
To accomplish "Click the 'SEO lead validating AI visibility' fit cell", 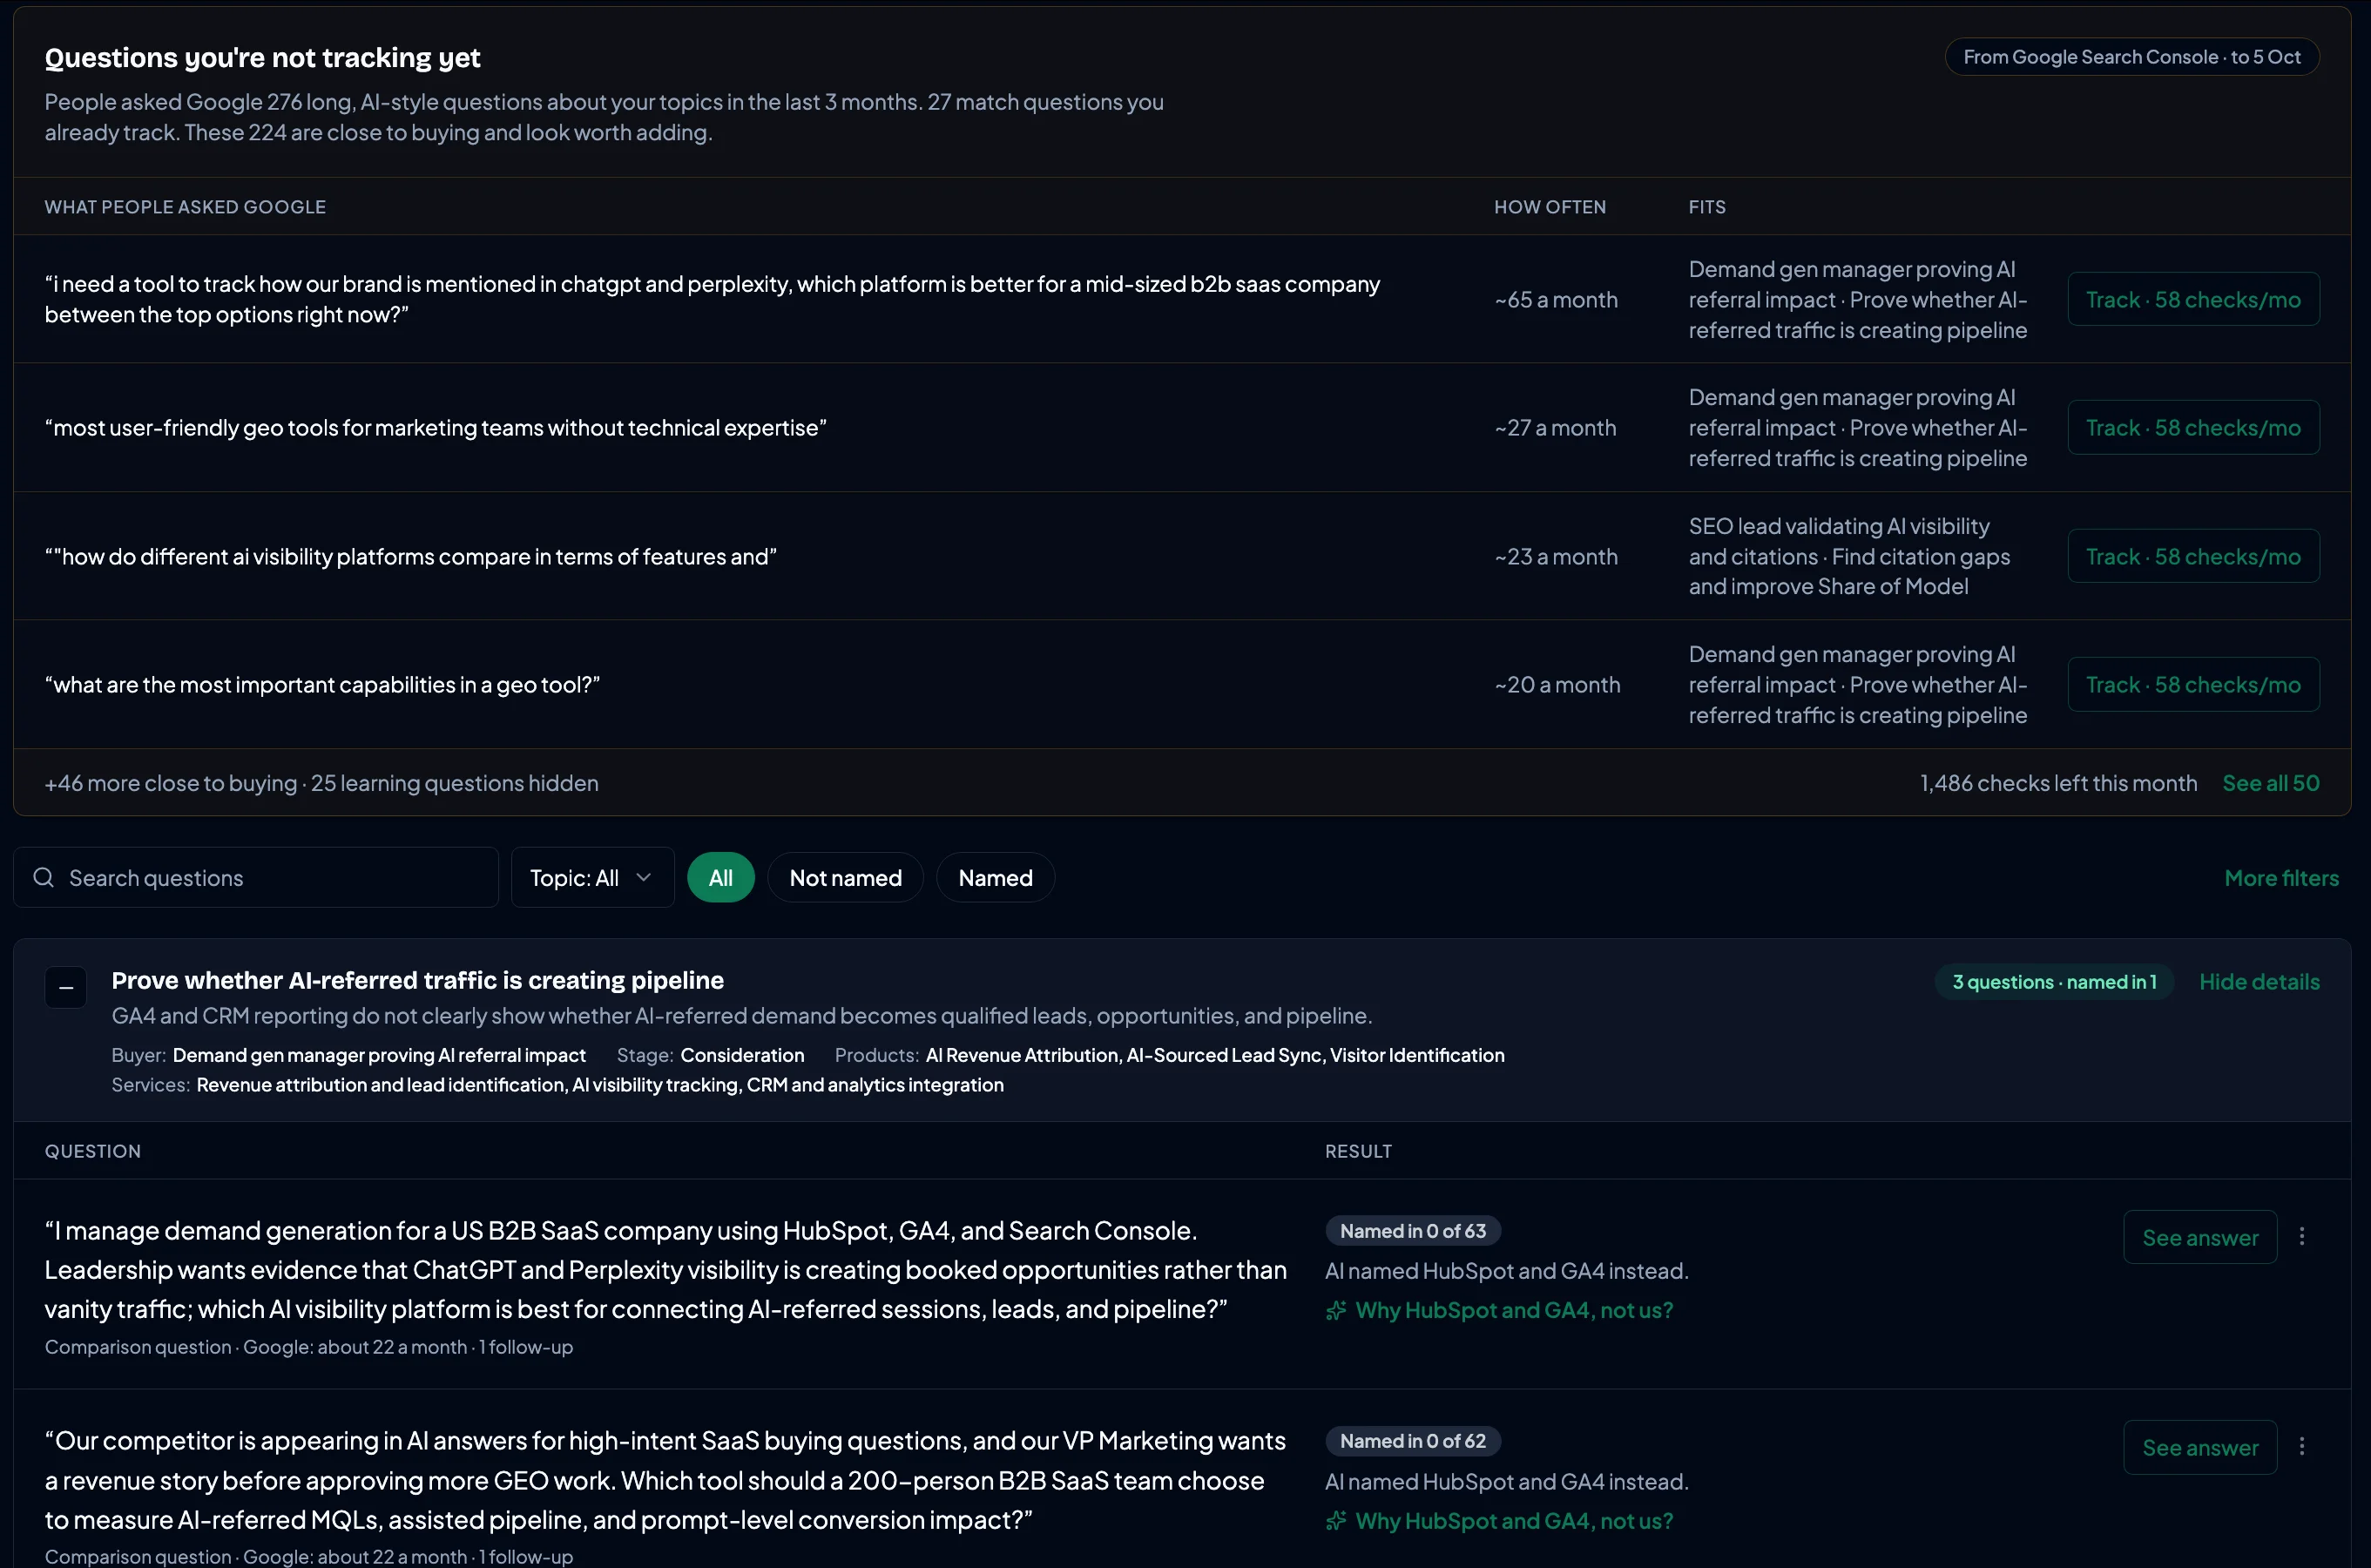I will pos(1849,556).
